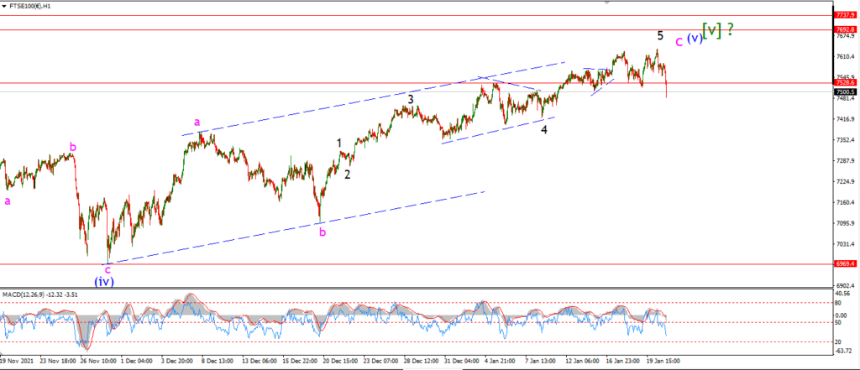Select the magenta c label near (v)
860x370 pixels.
pos(679,41)
